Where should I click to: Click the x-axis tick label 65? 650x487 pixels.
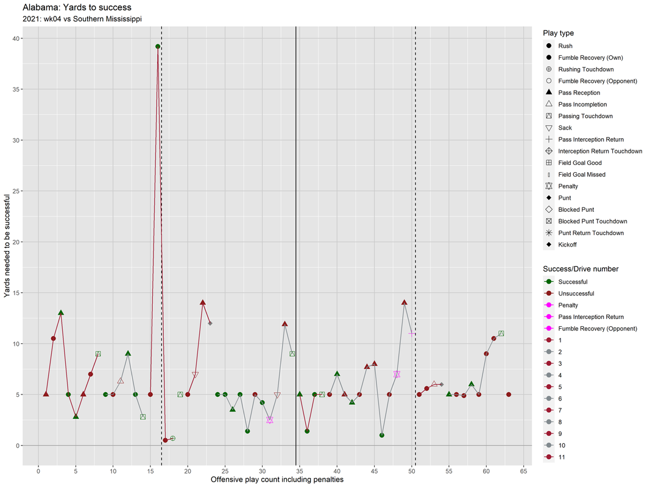coord(523,471)
